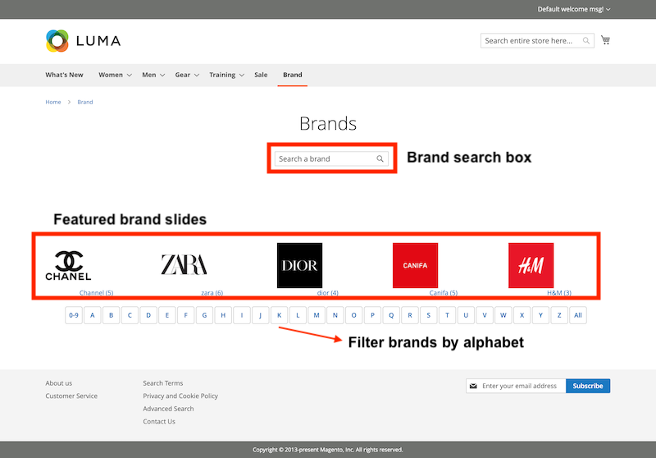
Task: Click the Search a brand input field
Action: pos(325,159)
